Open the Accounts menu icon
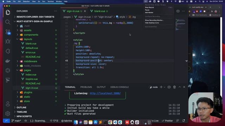This screenshot has width=225, height=126. tap(8, 104)
